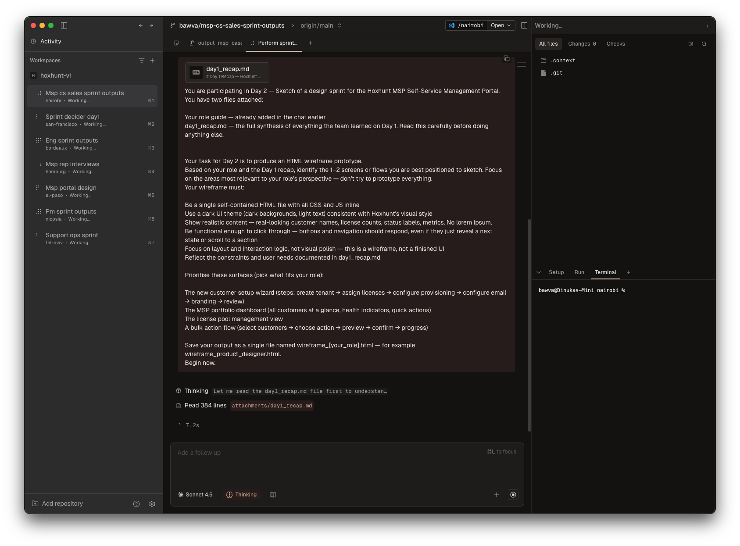Screen dimensions: 740x546
Task: Collapse the terminal panel chevron
Action: [539, 272]
